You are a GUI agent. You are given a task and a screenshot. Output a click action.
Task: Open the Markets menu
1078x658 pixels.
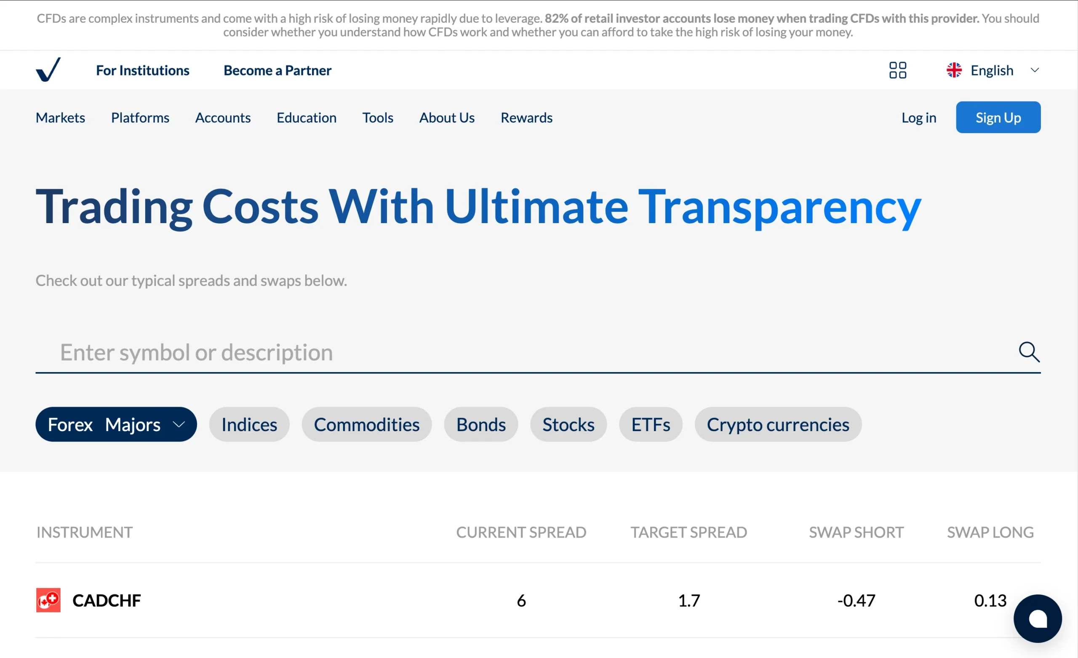[x=60, y=118]
